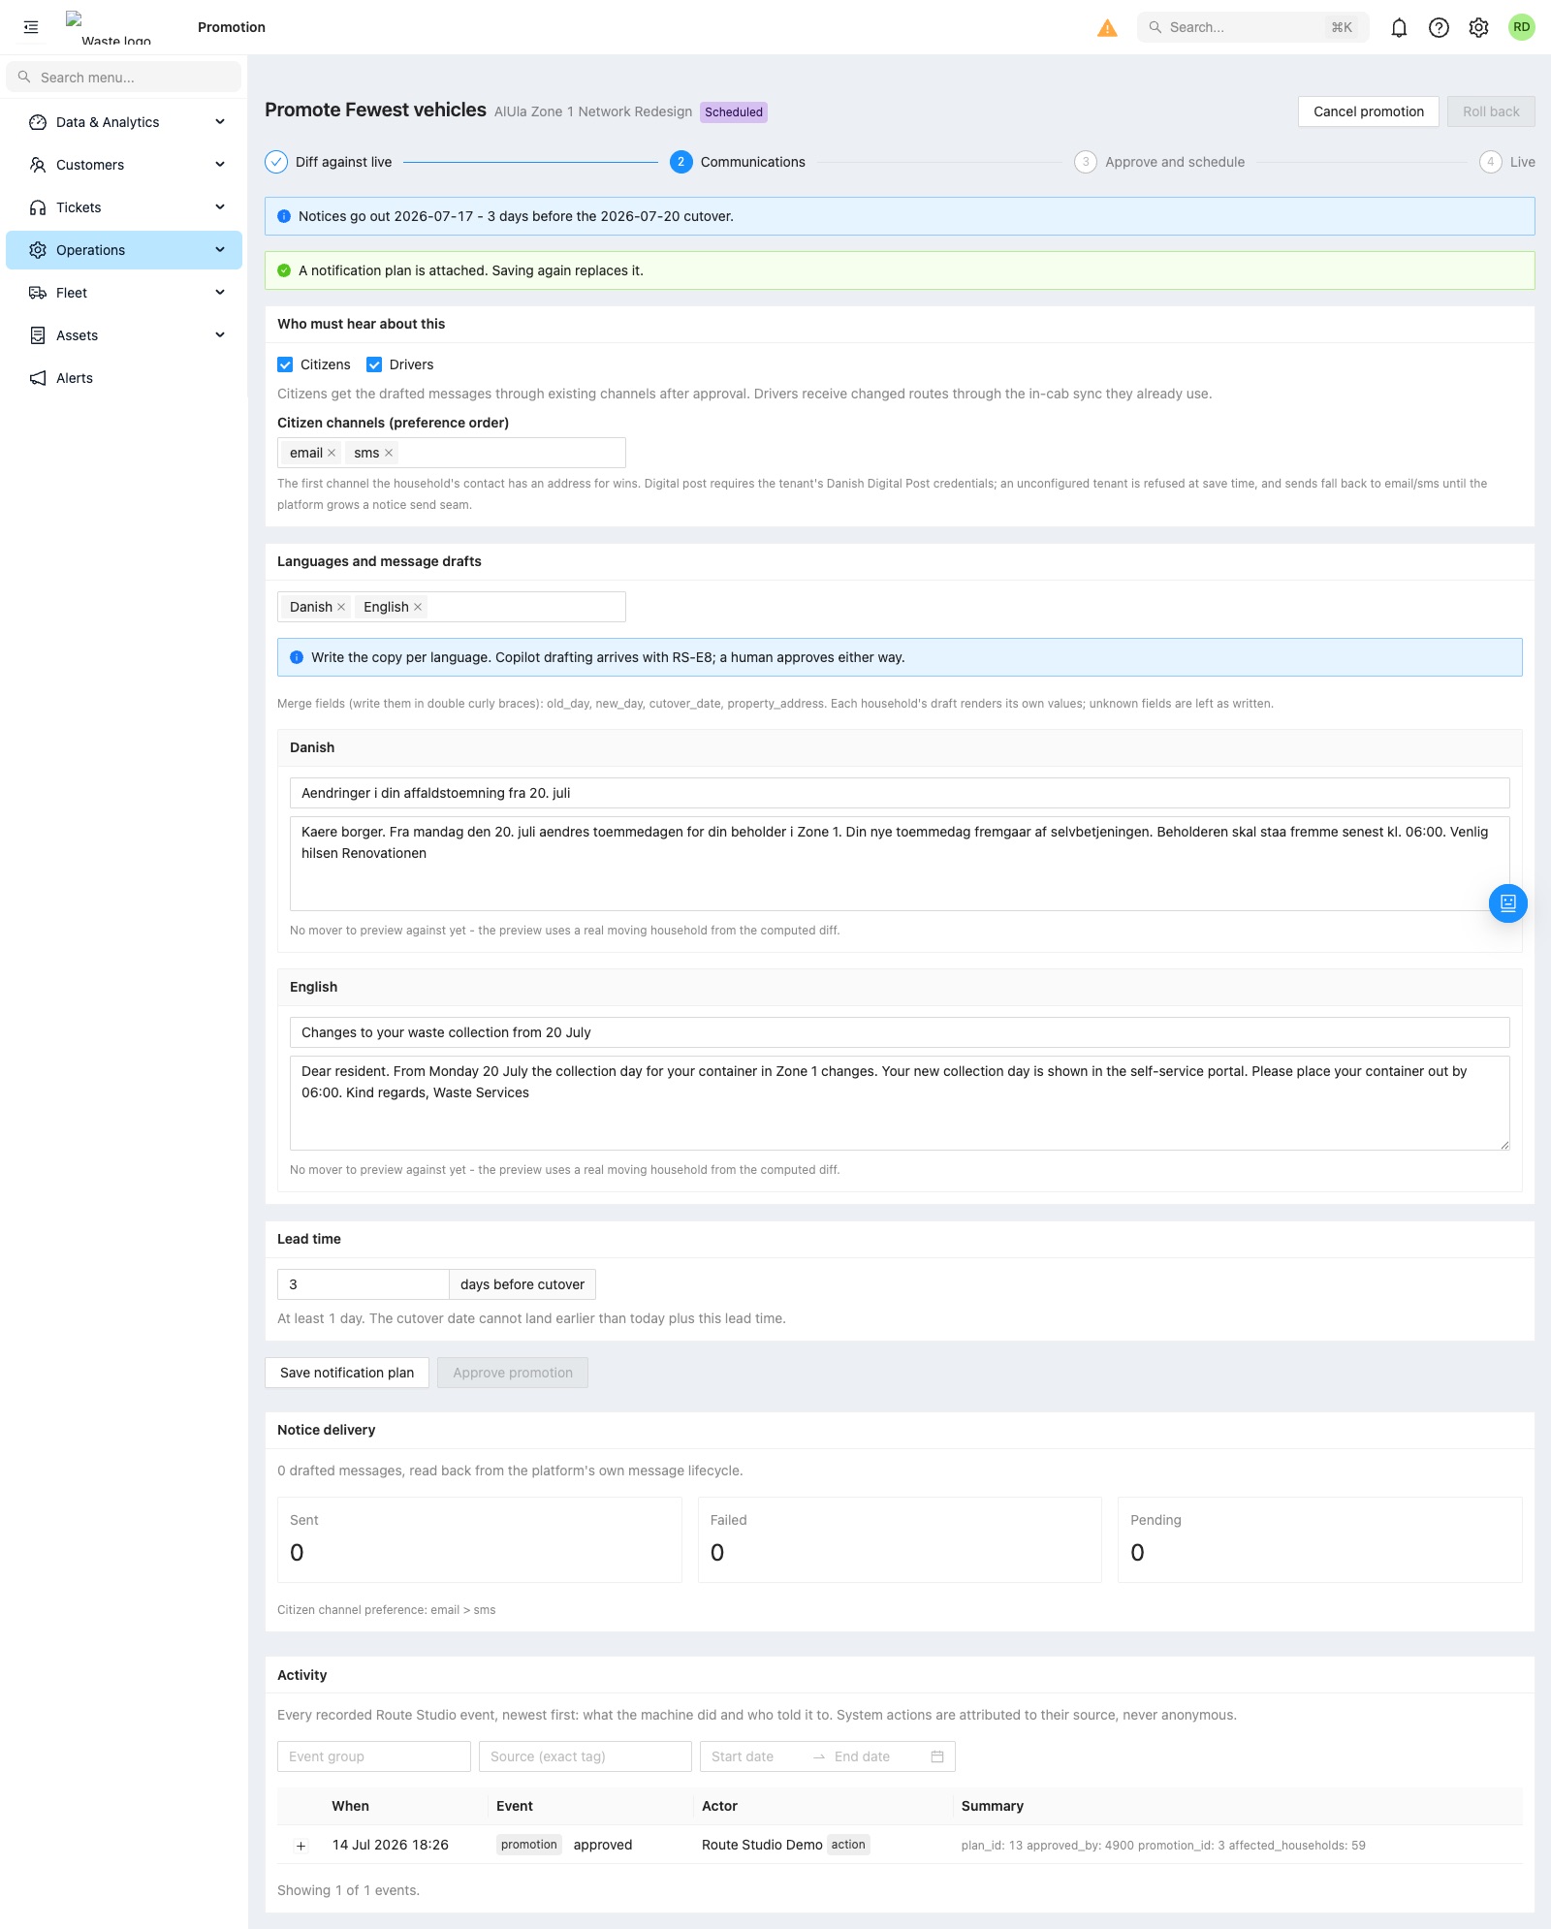Click the '14 Jul 2026 18:26' cell
This screenshot has height=1929, width=1551.
391,1845
